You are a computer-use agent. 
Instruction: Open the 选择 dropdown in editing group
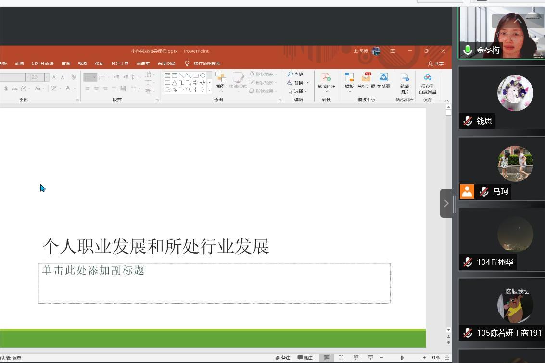pyautogui.click(x=298, y=91)
